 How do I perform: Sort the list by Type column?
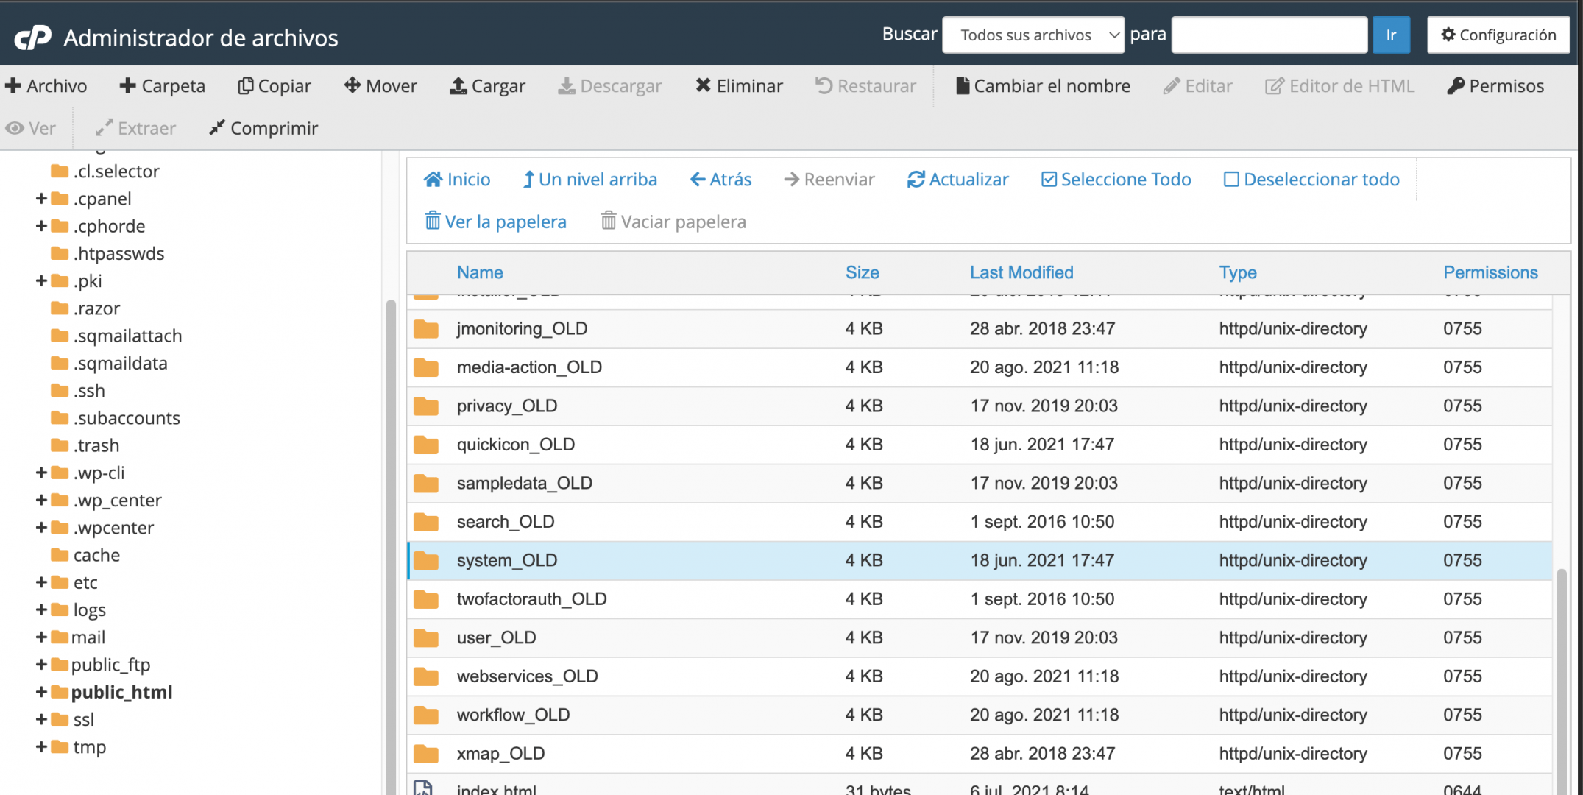1238,272
